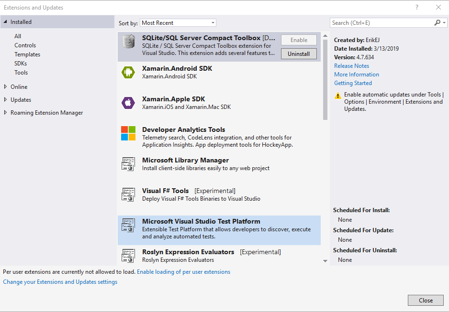Viewport: 449px width, 312px height.
Task: Open the Release Notes link
Action: tap(351, 66)
